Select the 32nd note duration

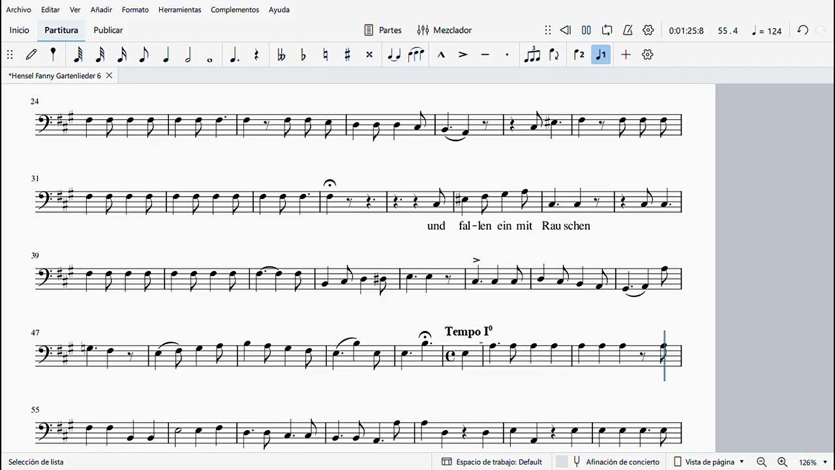100,55
